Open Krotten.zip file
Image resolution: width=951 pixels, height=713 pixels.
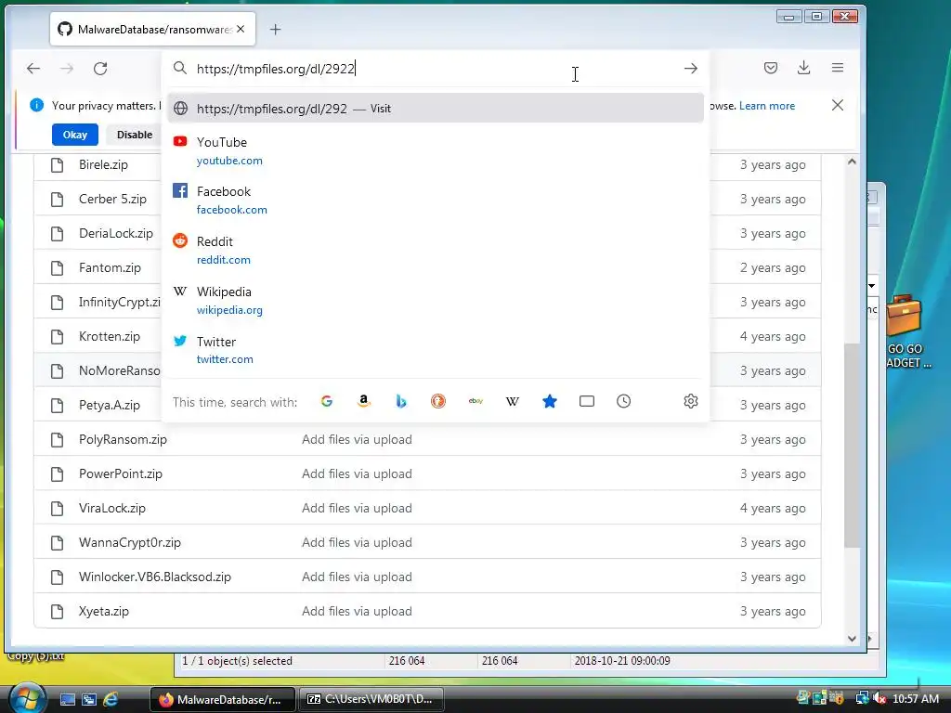pyautogui.click(x=110, y=336)
